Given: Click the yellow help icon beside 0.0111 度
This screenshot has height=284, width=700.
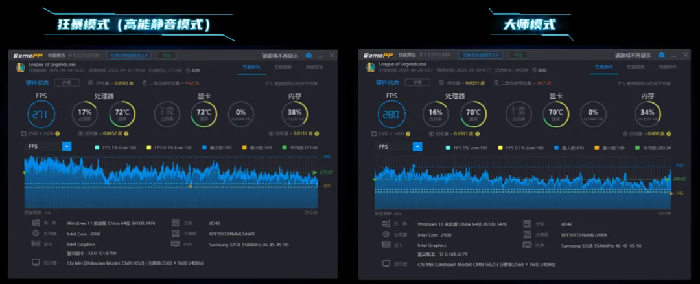Looking at the screenshot, I should coord(316,133).
